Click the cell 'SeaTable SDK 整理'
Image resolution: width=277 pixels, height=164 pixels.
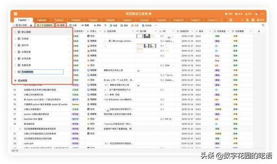[x=33, y=119]
